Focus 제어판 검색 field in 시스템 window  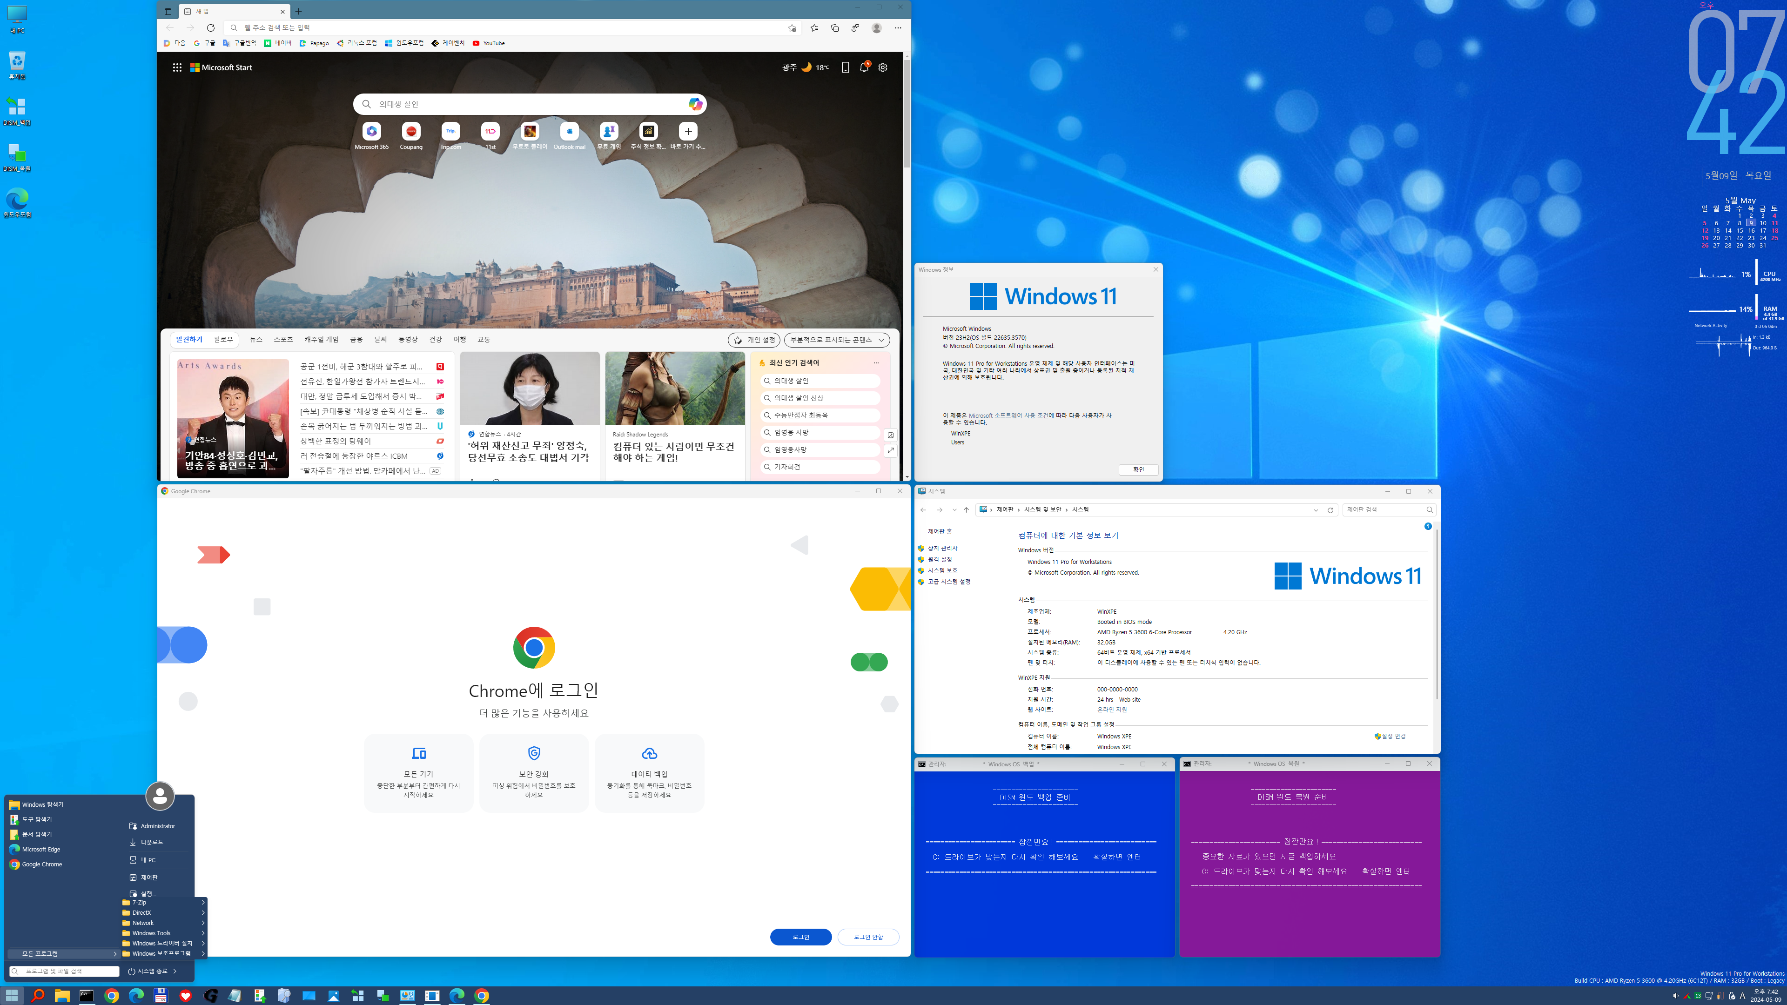pyautogui.click(x=1388, y=510)
